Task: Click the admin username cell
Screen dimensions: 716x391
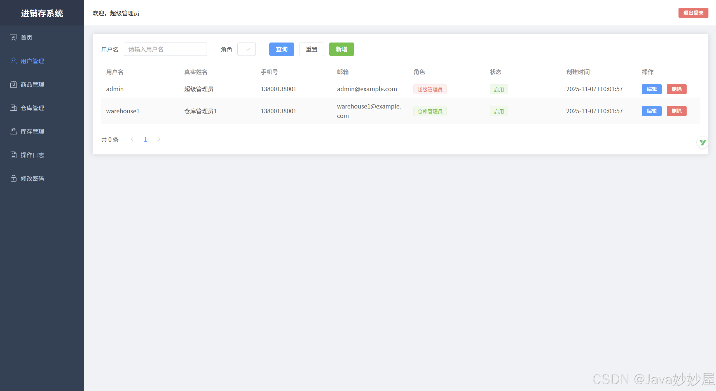Action: [115, 89]
